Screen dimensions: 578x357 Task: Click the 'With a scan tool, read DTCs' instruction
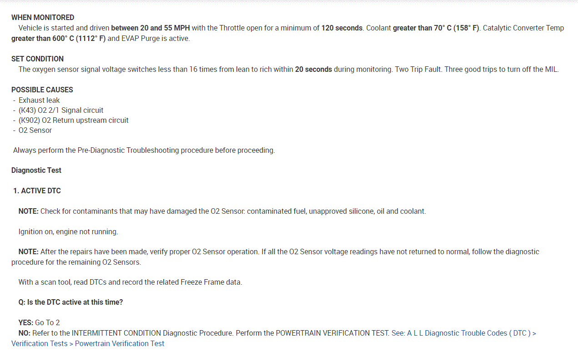pos(130,282)
